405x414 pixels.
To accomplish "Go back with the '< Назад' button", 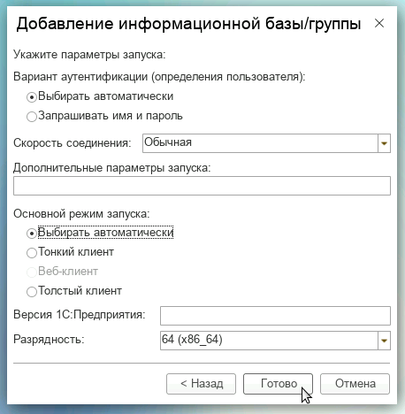I will tap(201, 384).
